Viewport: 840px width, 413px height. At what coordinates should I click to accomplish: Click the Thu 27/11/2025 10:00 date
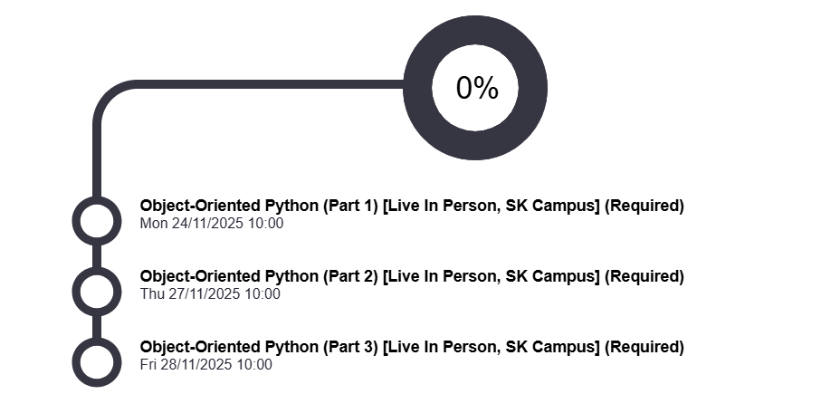pyautogui.click(x=210, y=294)
